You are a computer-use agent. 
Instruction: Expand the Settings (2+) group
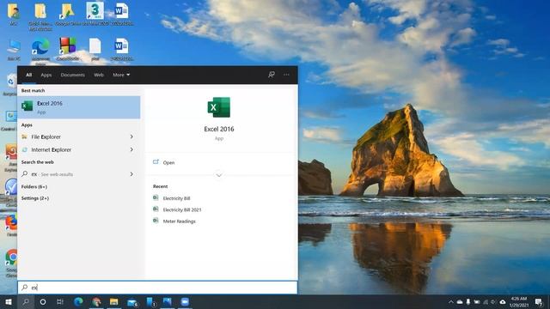pos(34,198)
